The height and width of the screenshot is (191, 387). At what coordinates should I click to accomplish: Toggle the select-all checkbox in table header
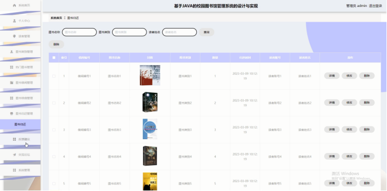pyautogui.click(x=54, y=58)
